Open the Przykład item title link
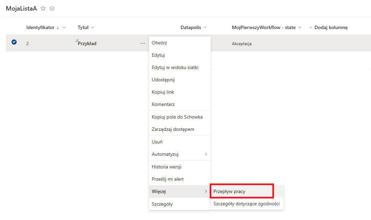 point(87,43)
